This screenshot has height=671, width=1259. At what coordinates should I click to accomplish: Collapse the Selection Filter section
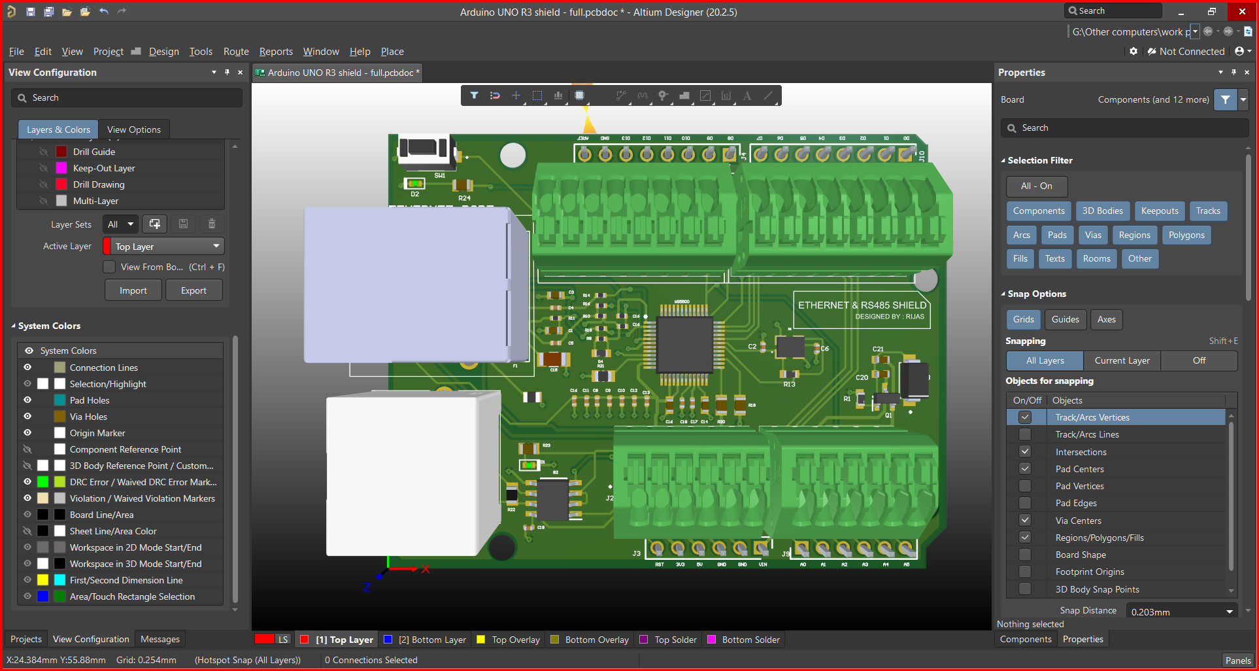(x=1003, y=160)
